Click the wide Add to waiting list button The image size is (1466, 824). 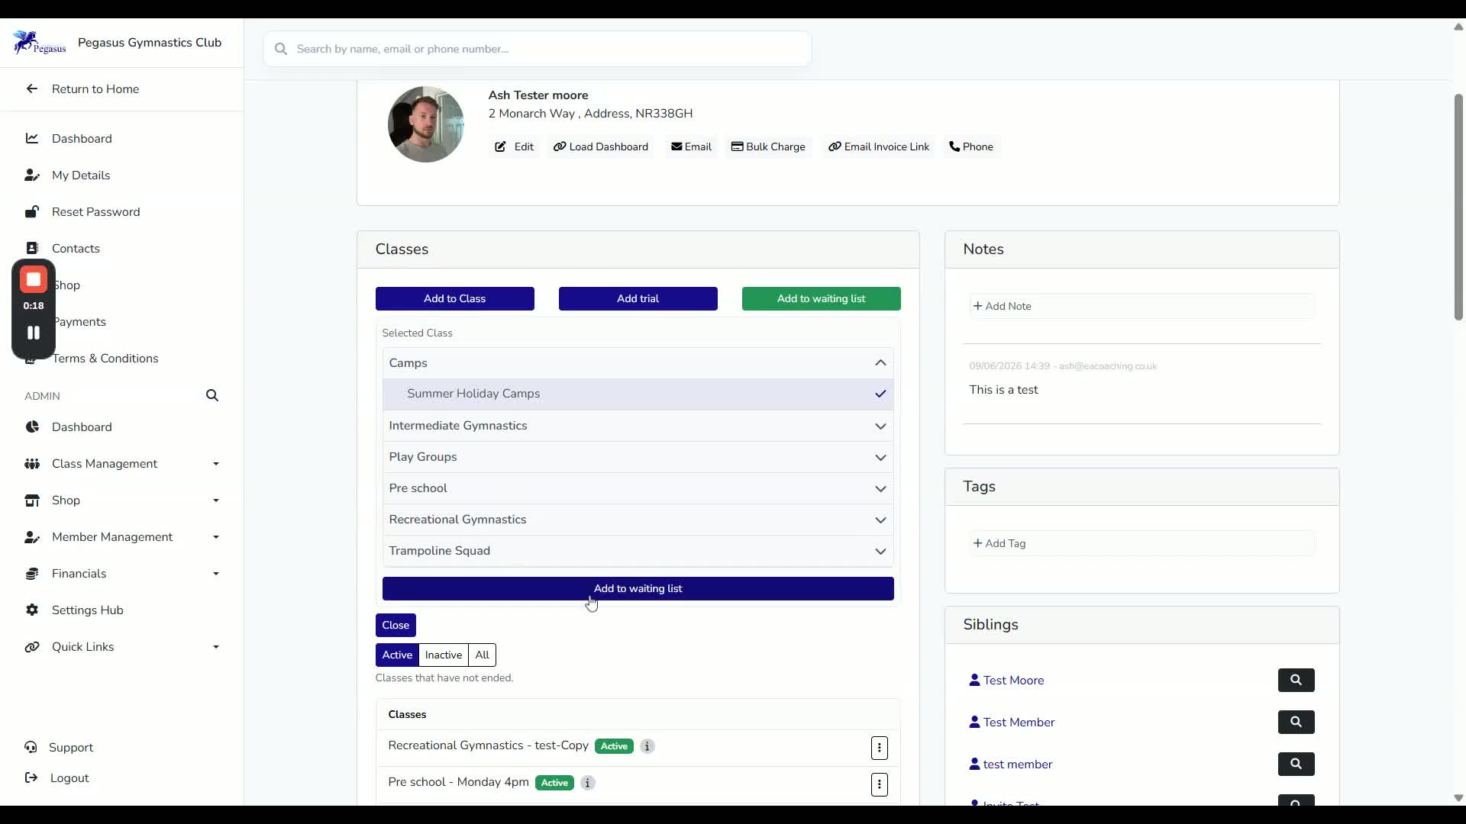point(638,588)
